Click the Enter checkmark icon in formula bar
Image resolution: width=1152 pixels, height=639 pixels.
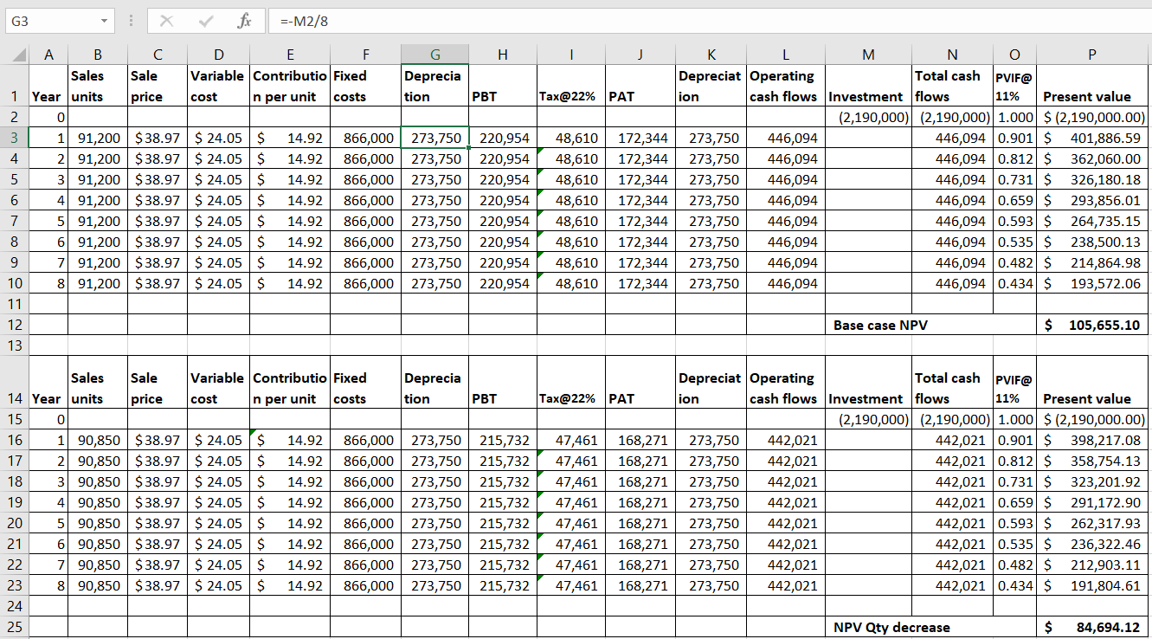(x=205, y=20)
